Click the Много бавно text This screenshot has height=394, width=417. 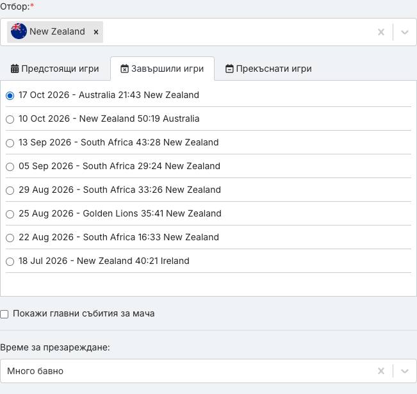[x=35, y=371]
